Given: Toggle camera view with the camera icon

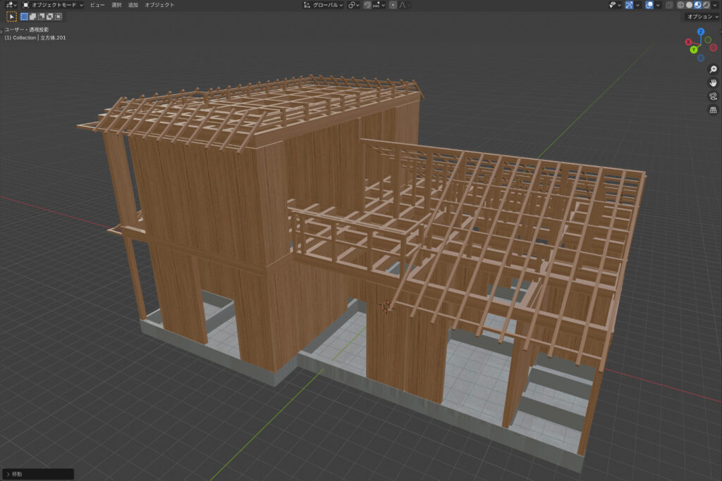Looking at the screenshot, I should pyautogui.click(x=713, y=96).
